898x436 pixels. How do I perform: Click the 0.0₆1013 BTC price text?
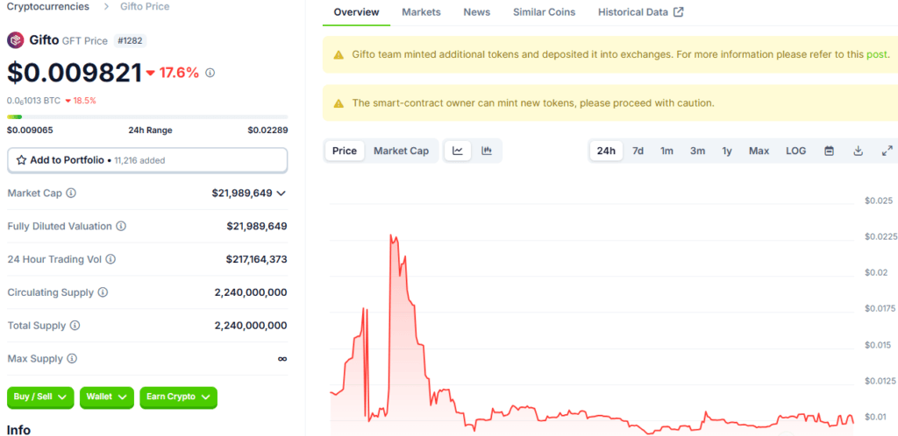point(33,101)
